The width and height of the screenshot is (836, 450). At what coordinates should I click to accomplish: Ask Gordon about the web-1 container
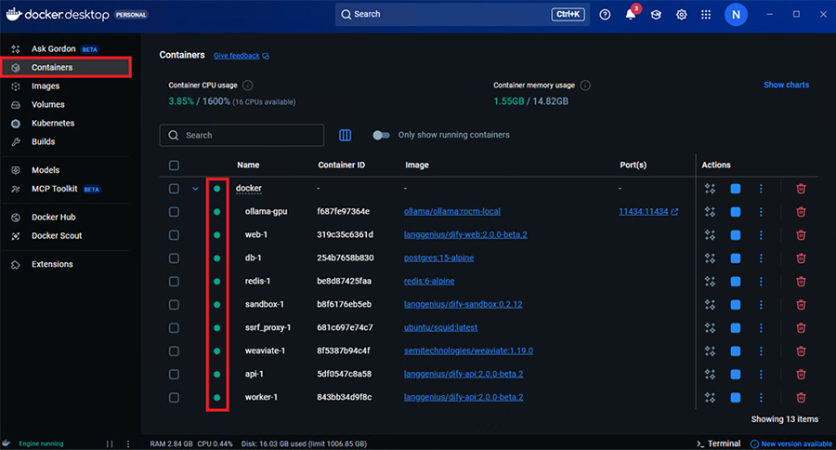(711, 234)
